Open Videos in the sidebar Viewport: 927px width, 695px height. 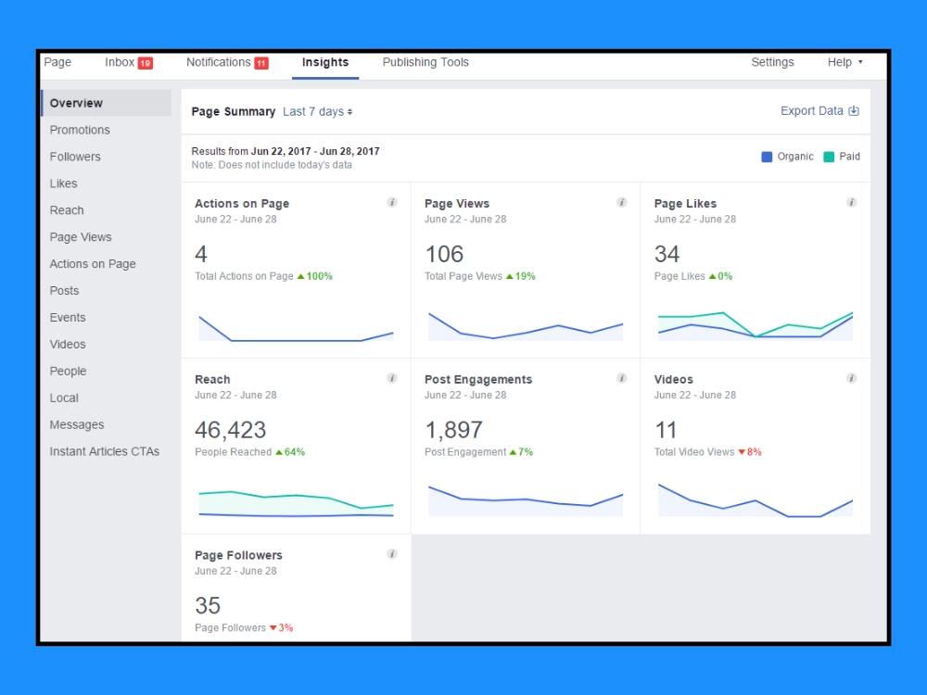(x=68, y=345)
